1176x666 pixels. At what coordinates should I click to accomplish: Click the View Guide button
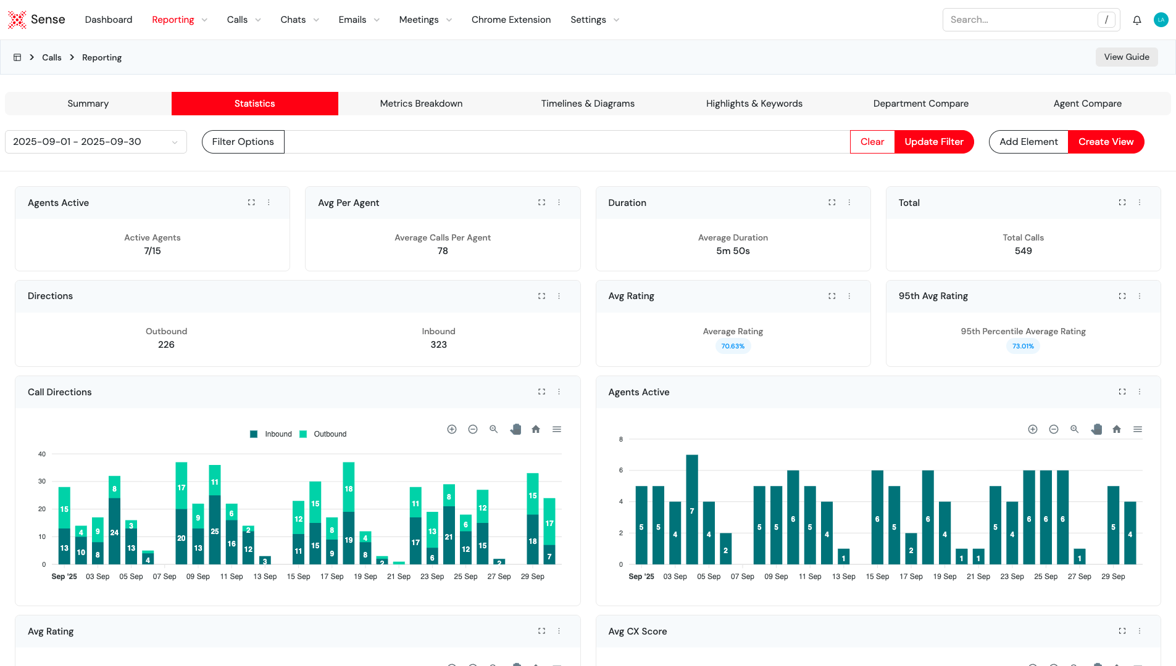(1127, 57)
